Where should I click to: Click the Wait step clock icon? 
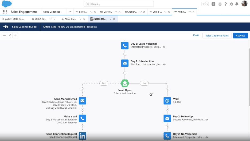[x=167, y=101]
